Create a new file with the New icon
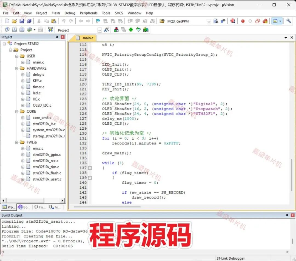The image size is (296, 261). point(7,21)
